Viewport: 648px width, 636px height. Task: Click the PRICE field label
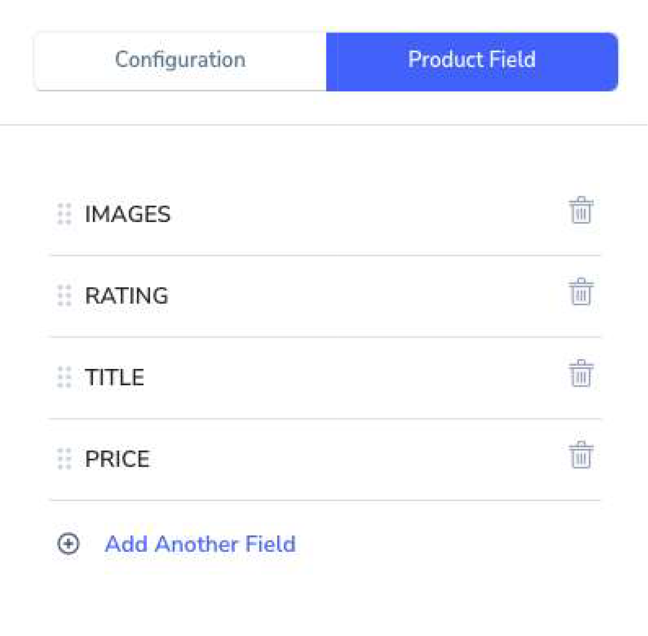coord(117,459)
